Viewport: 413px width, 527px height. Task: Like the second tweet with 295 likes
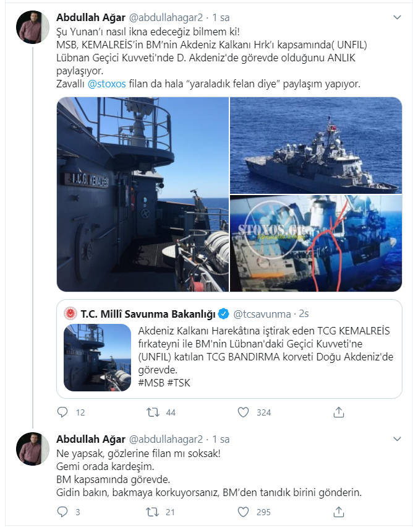(x=243, y=512)
